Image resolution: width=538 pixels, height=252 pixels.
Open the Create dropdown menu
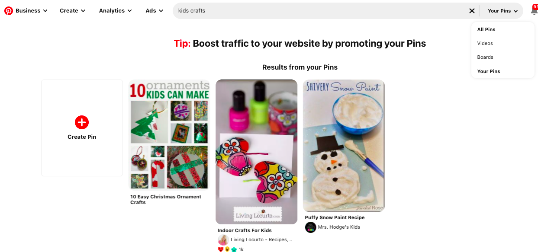[73, 11]
